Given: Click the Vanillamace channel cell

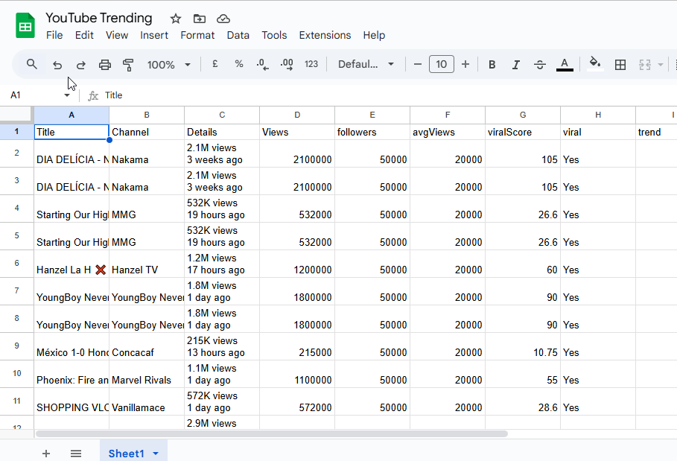Looking at the screenshot, I should [x=147, y=402].
